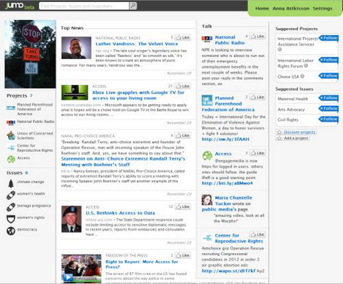Screen dimensions: 343x284
Task: Select climate change issue
Action: [30, 182]
